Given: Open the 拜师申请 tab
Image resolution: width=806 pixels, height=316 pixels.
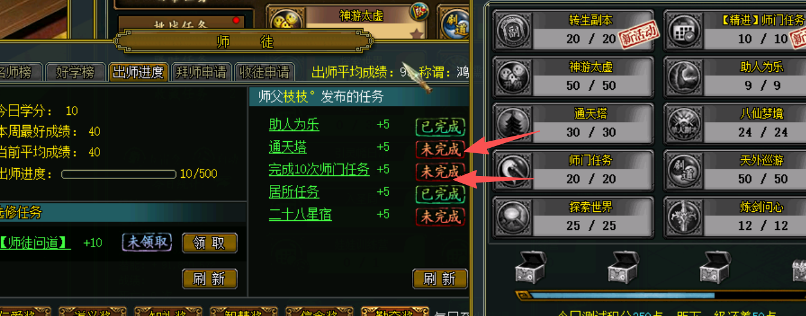Looking at the screenshot, I should point(201,72).
